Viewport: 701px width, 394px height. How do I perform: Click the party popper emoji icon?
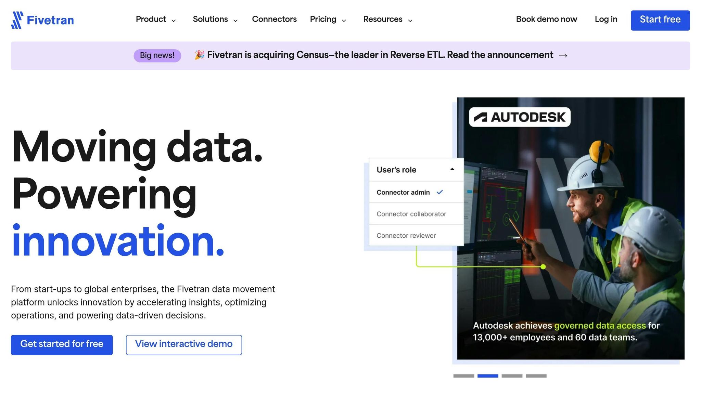click(x=200, y=55)
